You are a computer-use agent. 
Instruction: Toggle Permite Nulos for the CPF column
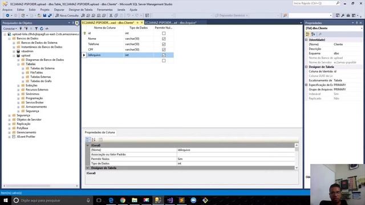164,50
